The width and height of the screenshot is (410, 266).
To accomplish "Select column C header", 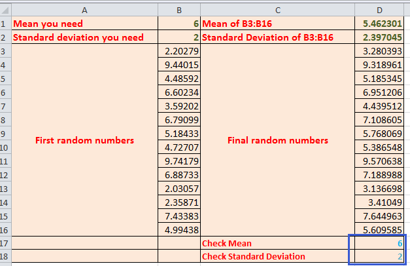I will (277, 10).
